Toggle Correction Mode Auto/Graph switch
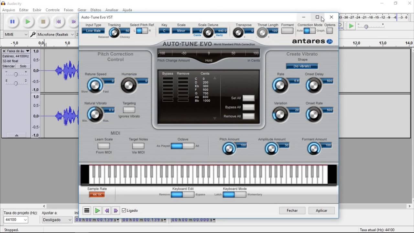 310,31
